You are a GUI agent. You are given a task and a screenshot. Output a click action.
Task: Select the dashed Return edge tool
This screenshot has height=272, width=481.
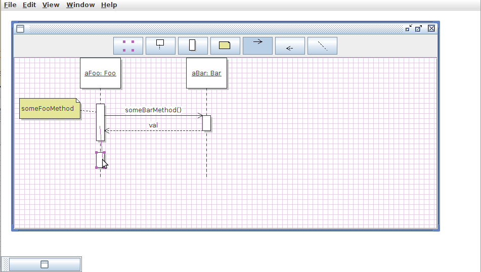290,46
